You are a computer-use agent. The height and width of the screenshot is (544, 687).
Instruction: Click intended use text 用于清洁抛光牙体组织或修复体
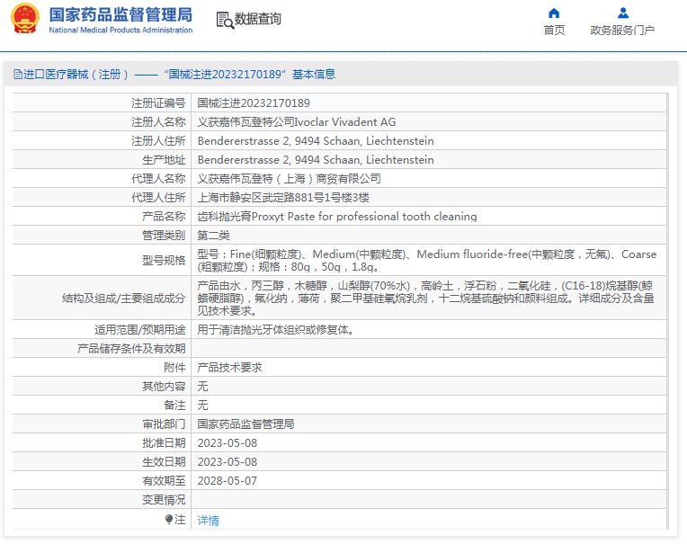pyautogui.click(x=275, y=329)
